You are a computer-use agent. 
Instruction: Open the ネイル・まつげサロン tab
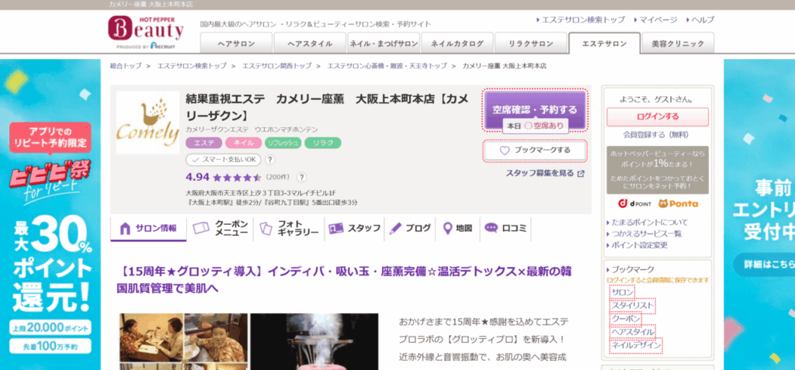pyautogui.click(x=384, y=43)
